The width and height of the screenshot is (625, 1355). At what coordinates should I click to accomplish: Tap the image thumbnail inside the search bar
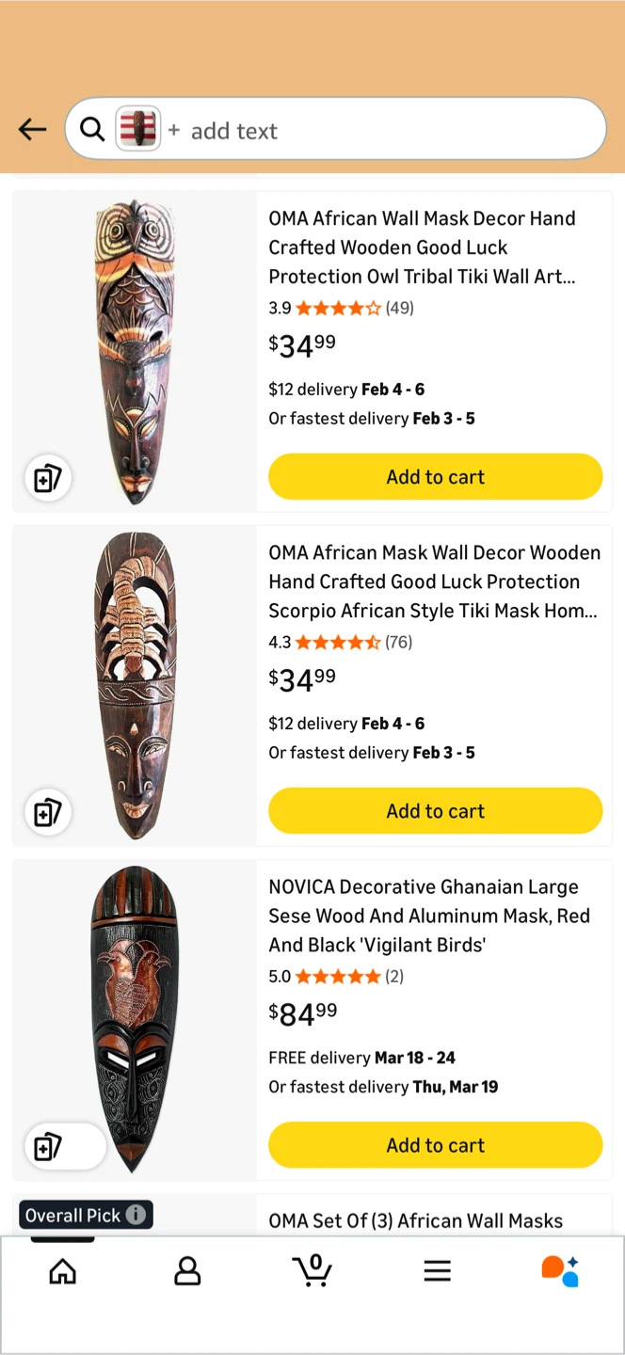tap(139, 129)
